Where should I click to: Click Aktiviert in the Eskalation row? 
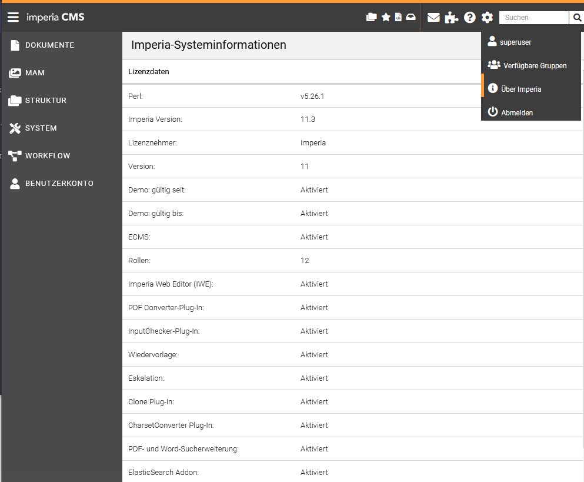[x=314, y=378]
